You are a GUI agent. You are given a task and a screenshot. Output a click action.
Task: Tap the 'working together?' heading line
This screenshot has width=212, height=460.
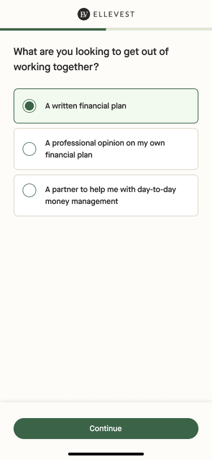pyautogui.click(x=56, y=67)
